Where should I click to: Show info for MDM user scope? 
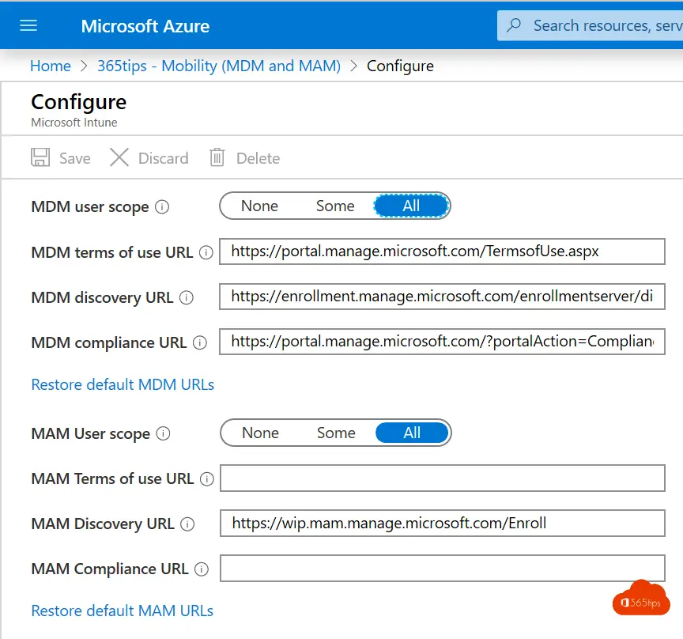click(162, 206)
